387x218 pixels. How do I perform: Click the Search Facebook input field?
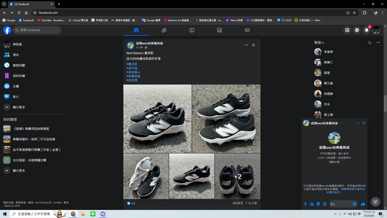tap(37, 30)
